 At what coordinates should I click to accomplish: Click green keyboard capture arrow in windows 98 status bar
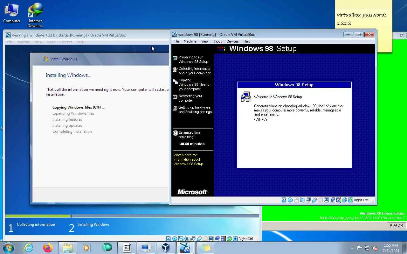pyautogui.click(x=350, y=200)
